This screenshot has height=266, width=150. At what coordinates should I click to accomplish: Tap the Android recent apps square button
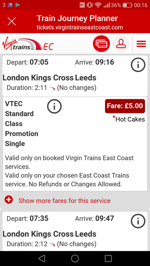click(x=108, y=259)
